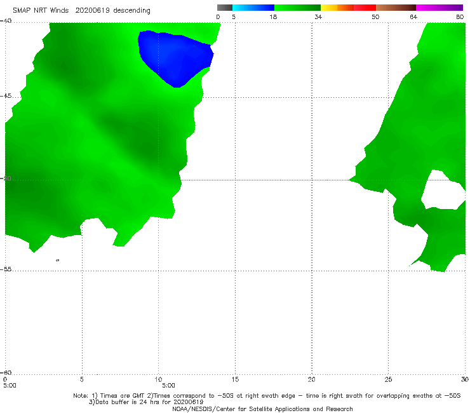Click the title text "SMAP NRT Winds 20200619 descending"
The width and height of the screenshot is (470, 413).
(x=81, y=11)
